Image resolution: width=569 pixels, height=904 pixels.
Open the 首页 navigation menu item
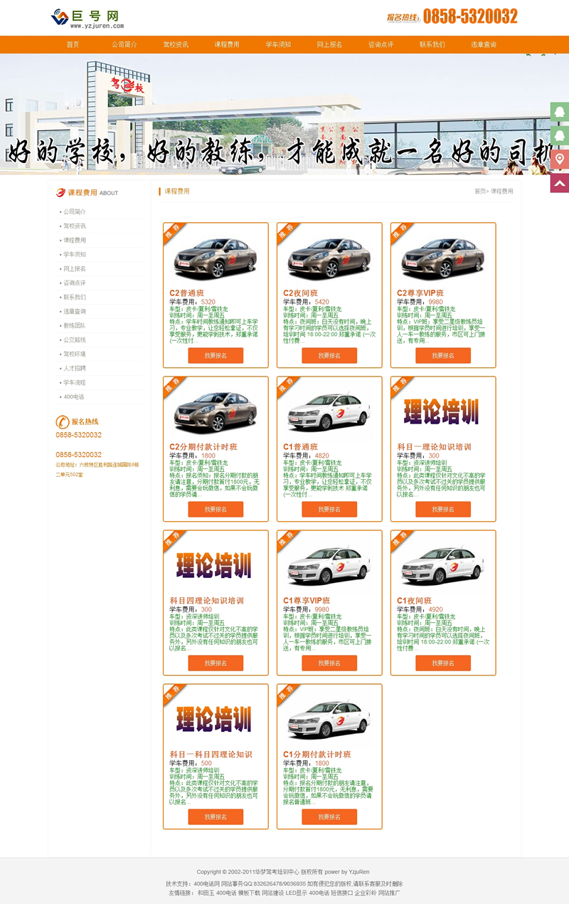point(73,44)
